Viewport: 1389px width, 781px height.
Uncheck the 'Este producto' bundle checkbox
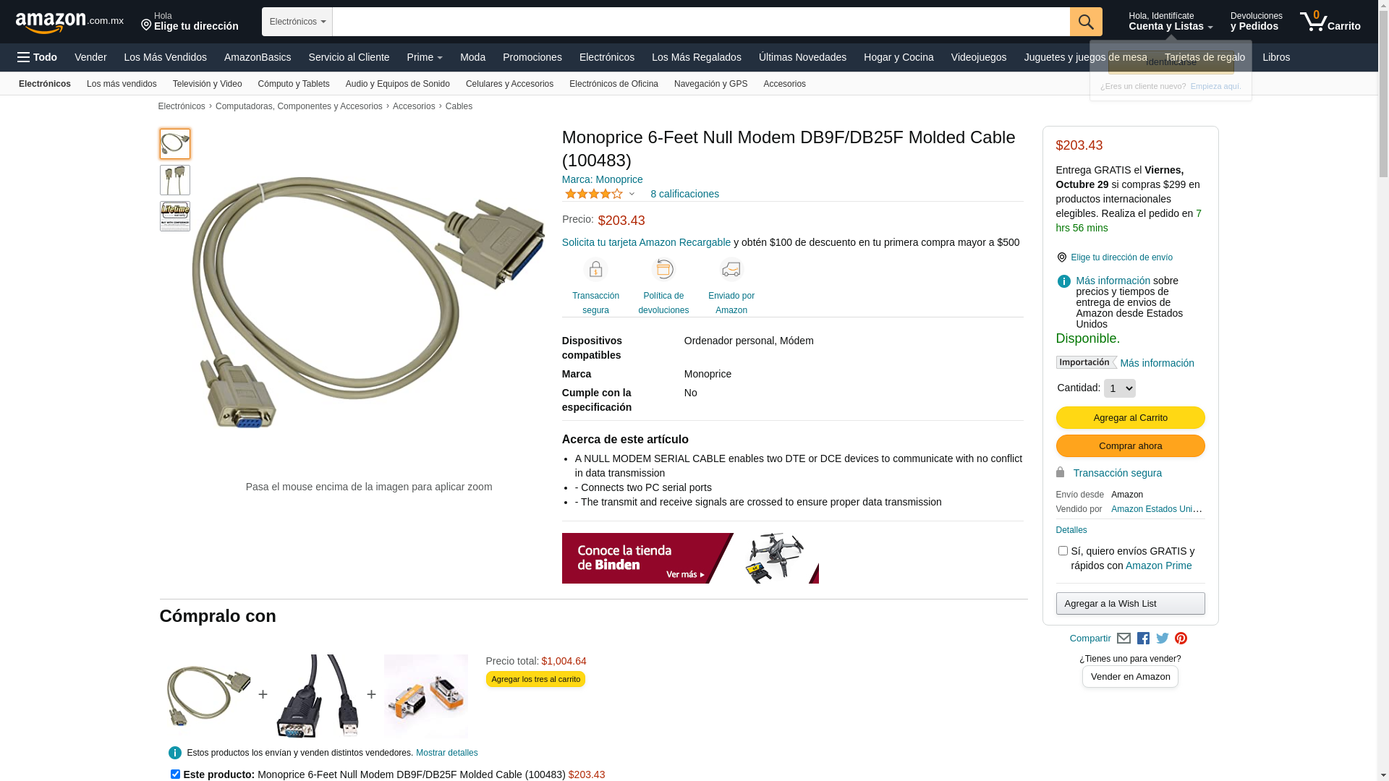click(x=175, y=774)
